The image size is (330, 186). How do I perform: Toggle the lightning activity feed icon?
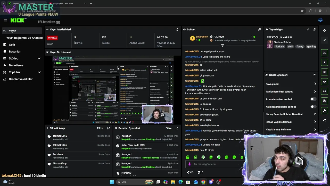click(324, 62)
